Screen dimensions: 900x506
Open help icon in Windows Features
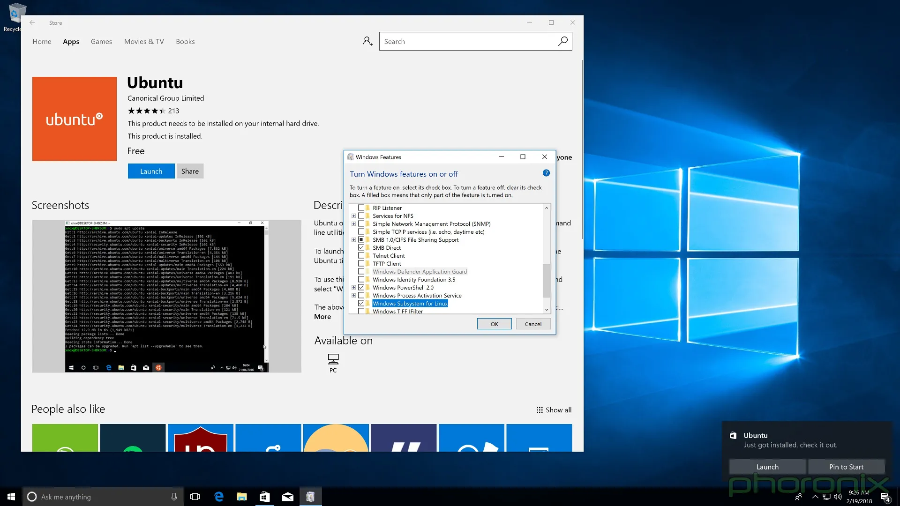[546, 173]
